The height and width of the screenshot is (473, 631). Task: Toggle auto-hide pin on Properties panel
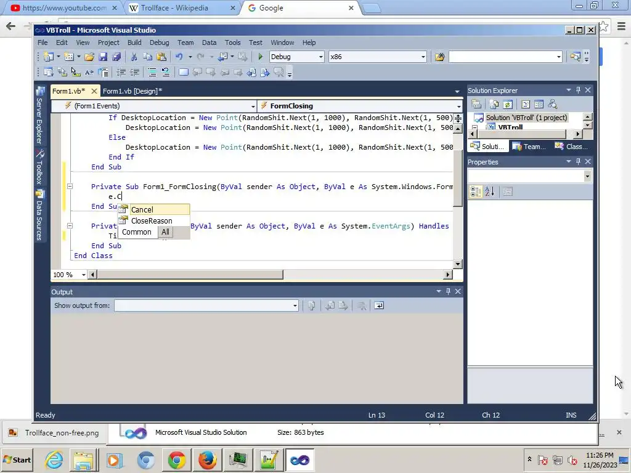click(x=578, y=161)
